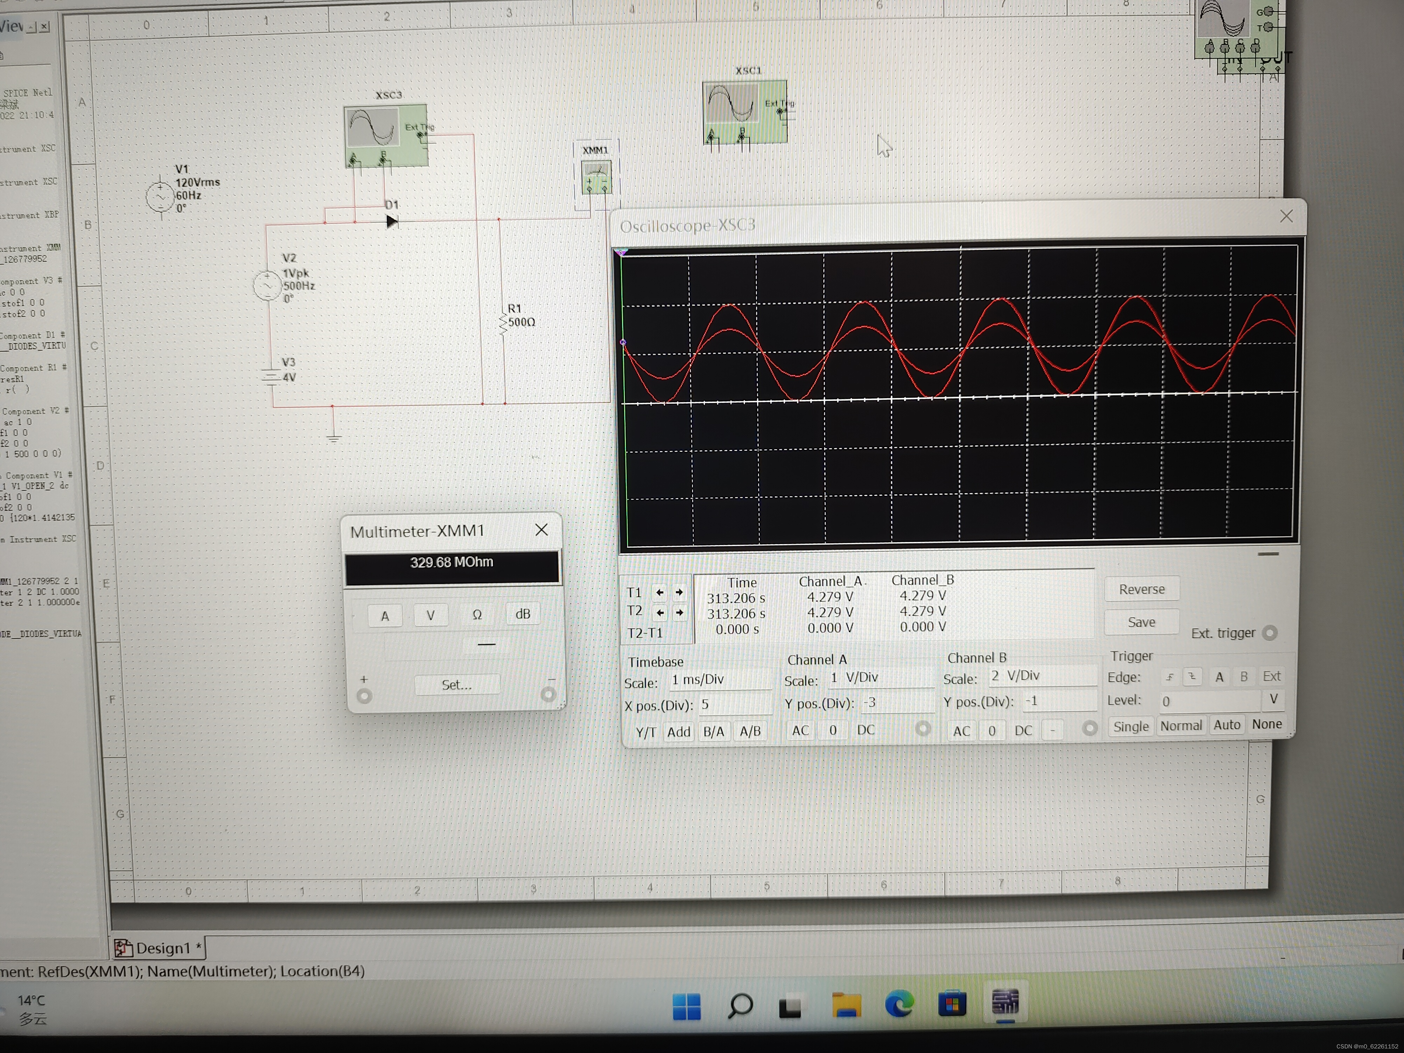Open Windows Start menu

687,1006
